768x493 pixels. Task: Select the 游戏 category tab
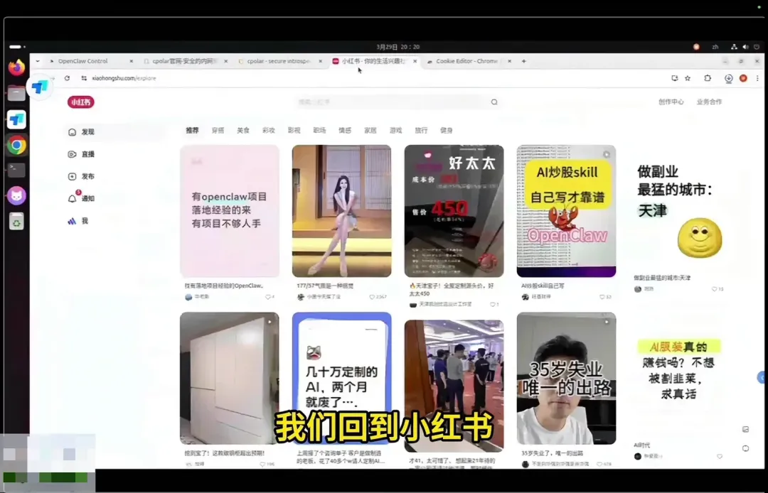tap(396, 131)
